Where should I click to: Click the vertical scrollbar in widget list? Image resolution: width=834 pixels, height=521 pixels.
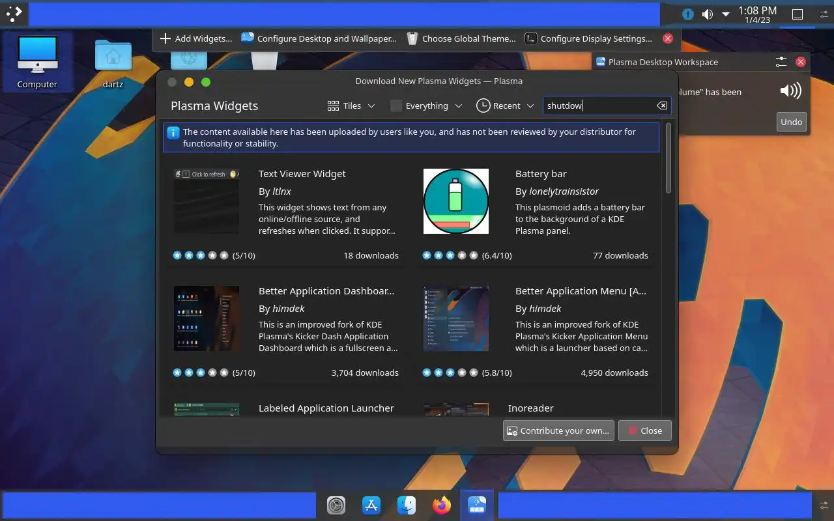pyautogui.click(x=669, y=157)
